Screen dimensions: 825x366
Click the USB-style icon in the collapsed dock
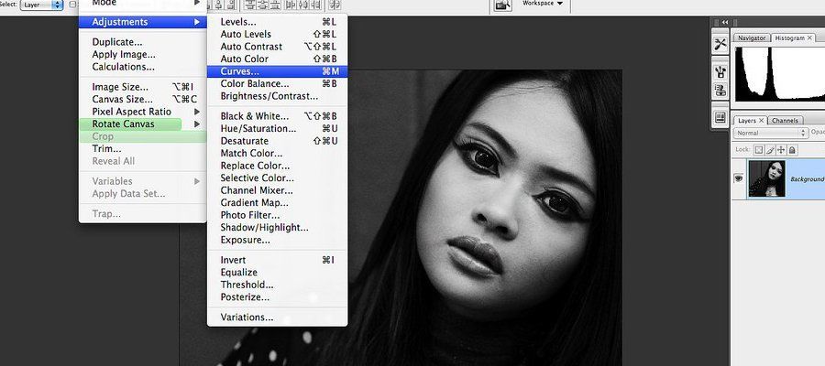tap(720, 70)
